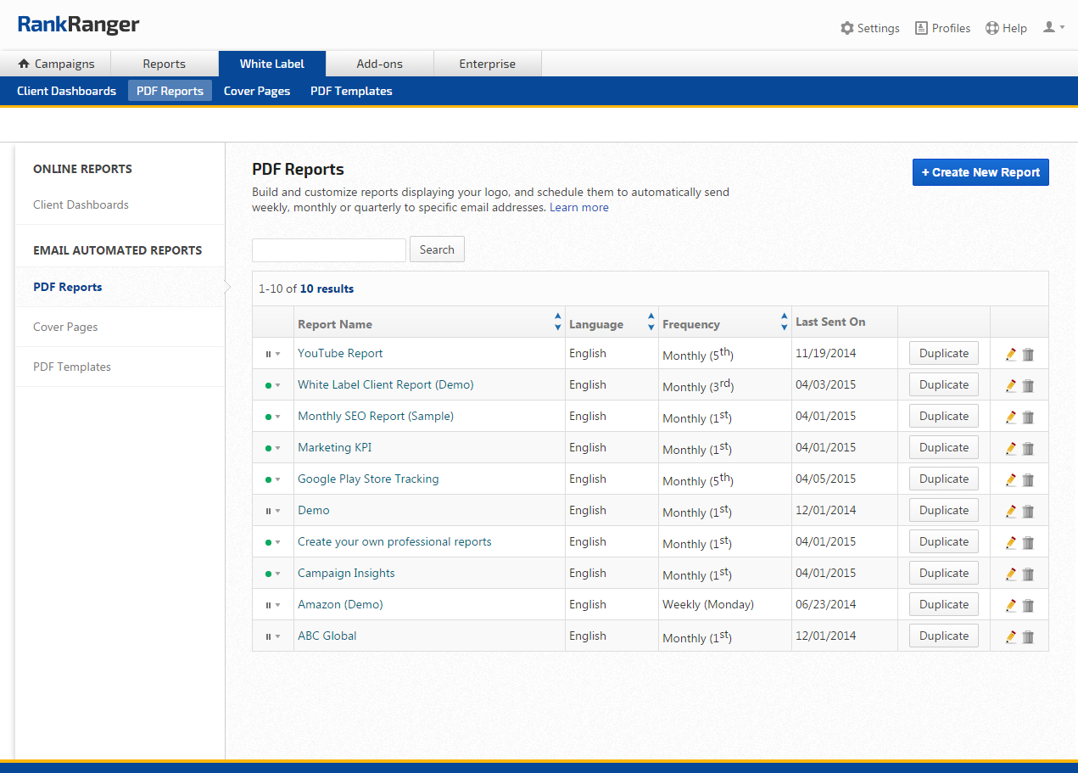Click the pencil icon for ABC Global
This screenshot has height=773, width=1078.
(1010, 637)
